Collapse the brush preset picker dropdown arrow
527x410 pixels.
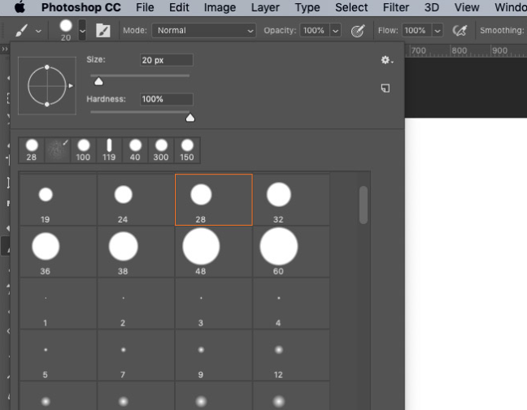point(82,30)
